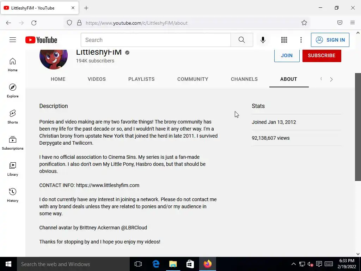Click the red SUBSCRIBE button
Image resolution: width=361 pixels, height=271 pixels.
[x=322, y=55]
